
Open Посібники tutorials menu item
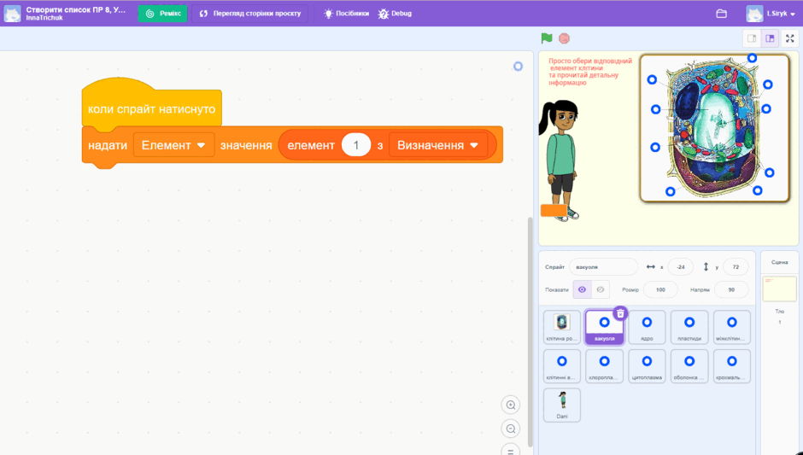346,14
